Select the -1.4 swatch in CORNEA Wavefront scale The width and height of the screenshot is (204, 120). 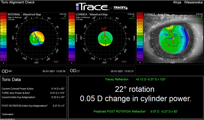coord(72,59)
